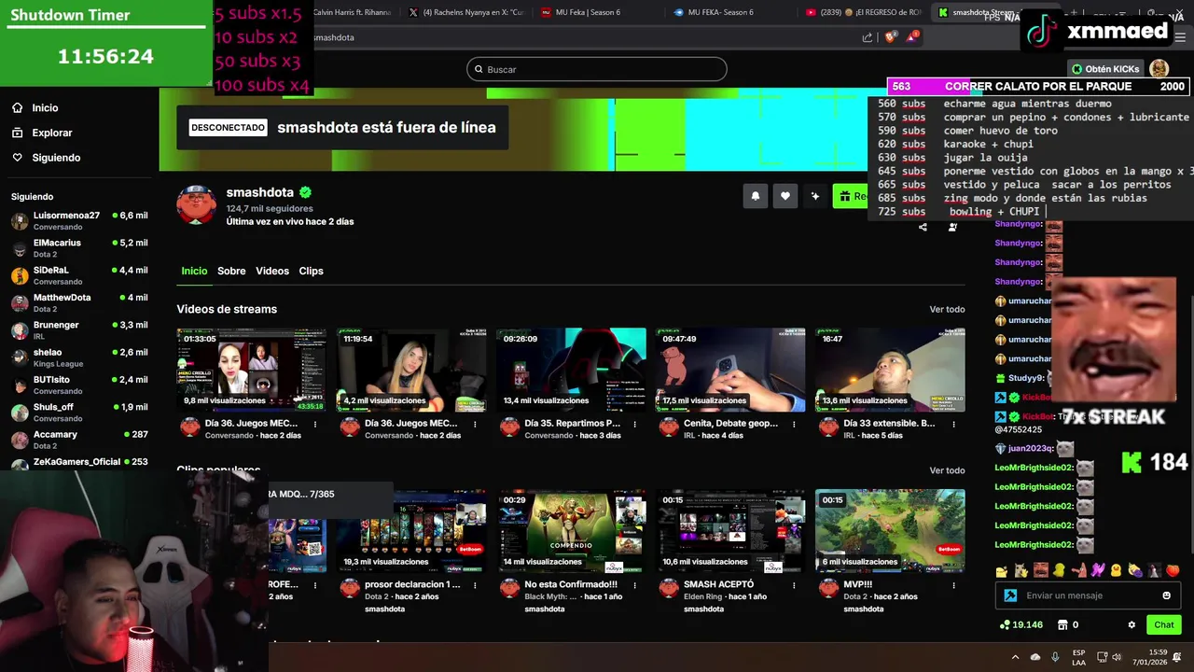This screenshot has width=1194, height=672.
Task: Open the 11:19:54 Día 36 video thumbnail
Action: [x=411, y=370]
